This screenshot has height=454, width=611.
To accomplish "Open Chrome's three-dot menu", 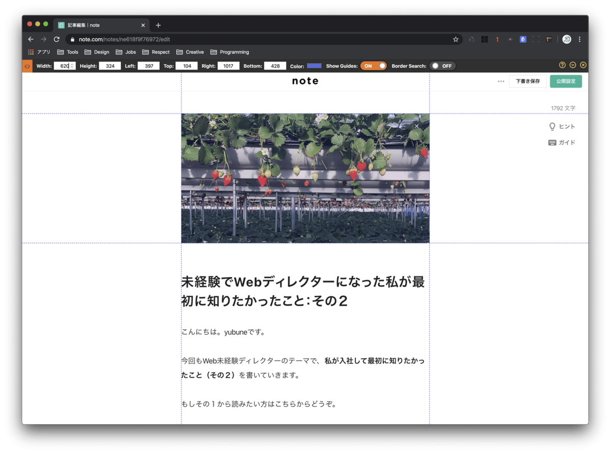I will coord(579,39).
